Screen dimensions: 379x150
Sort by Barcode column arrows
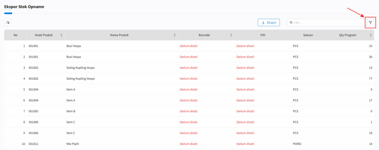pyautogui.click(x=231, y=35)
